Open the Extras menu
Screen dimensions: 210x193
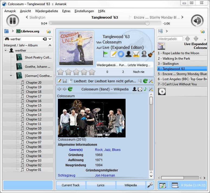coord(66,11)
